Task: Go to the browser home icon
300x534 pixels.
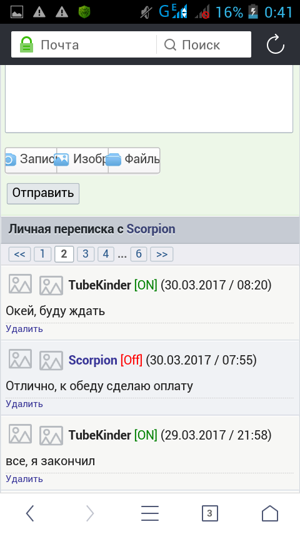Action: click(270, 513)
